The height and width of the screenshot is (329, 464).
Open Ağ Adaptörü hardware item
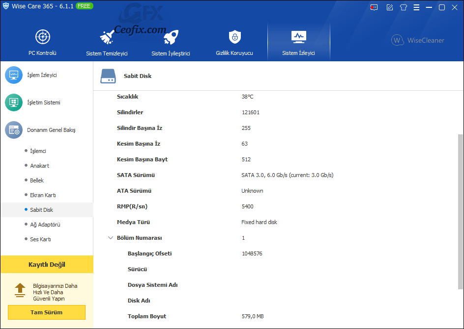pos(45,225)
